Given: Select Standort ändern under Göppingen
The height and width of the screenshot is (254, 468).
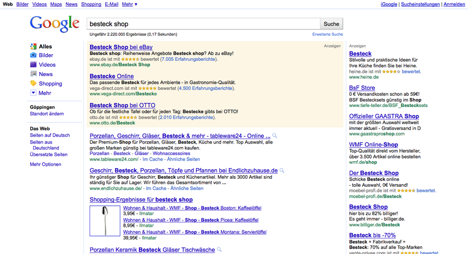Looking at the screenshot, I should click(47, 114).
